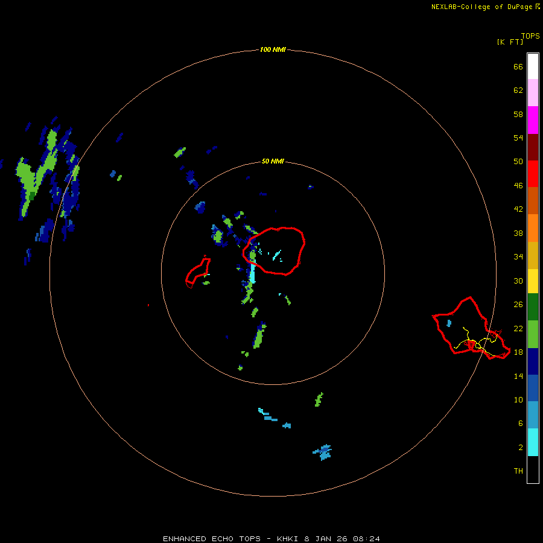The width and height of the screenshot is (543, 543).
Task: Click the light blue 6 kft swatch
Action: coord(533,415)
